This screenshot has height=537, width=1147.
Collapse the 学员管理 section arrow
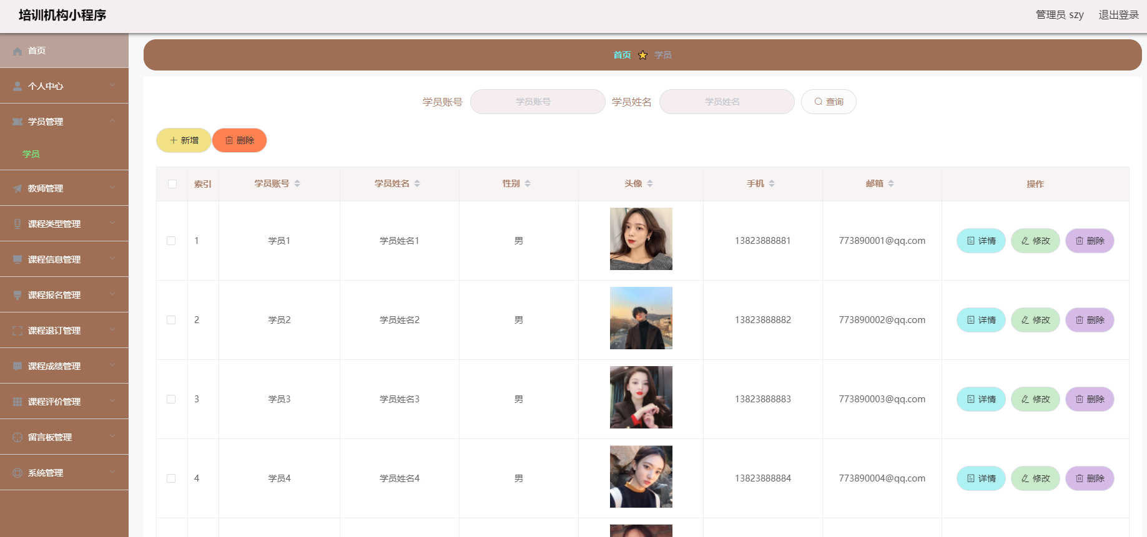point(112,121)
